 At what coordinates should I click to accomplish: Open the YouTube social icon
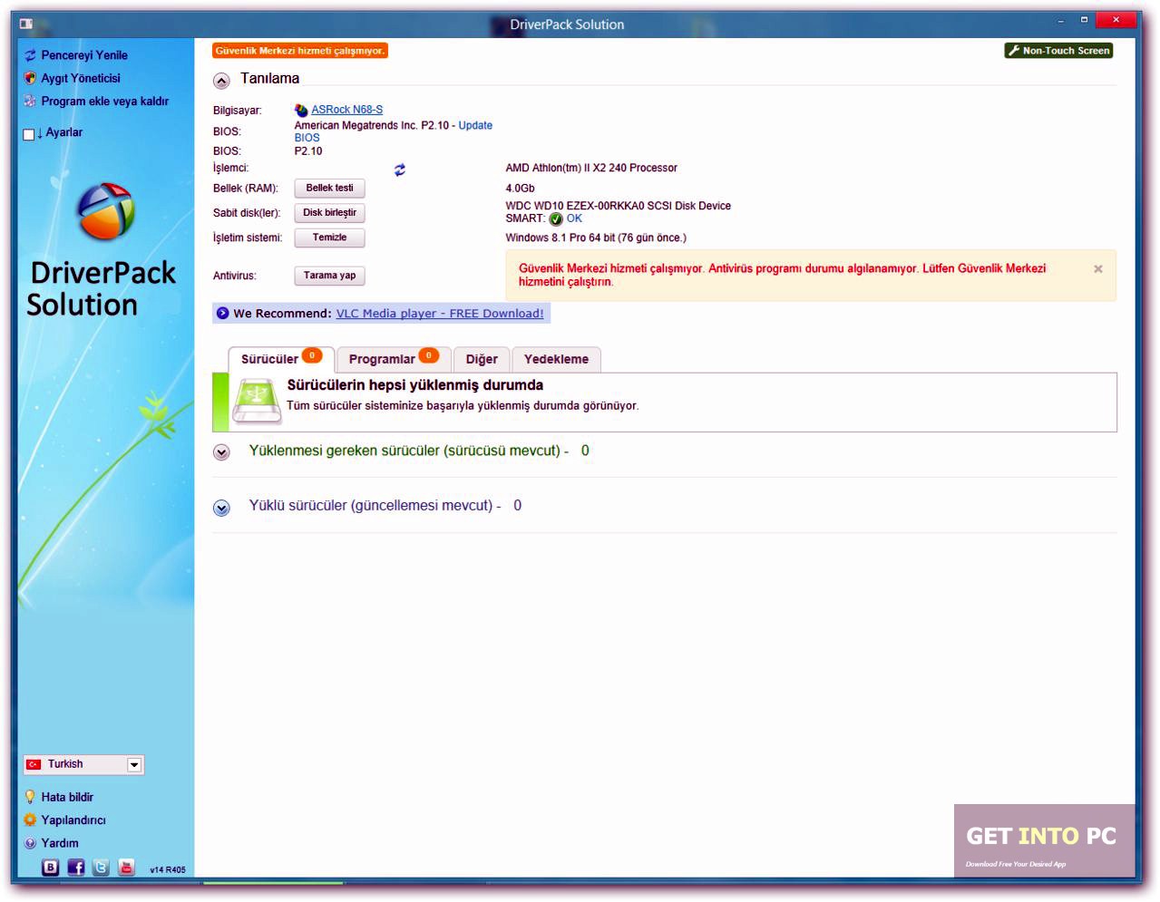tap(126, 868)
